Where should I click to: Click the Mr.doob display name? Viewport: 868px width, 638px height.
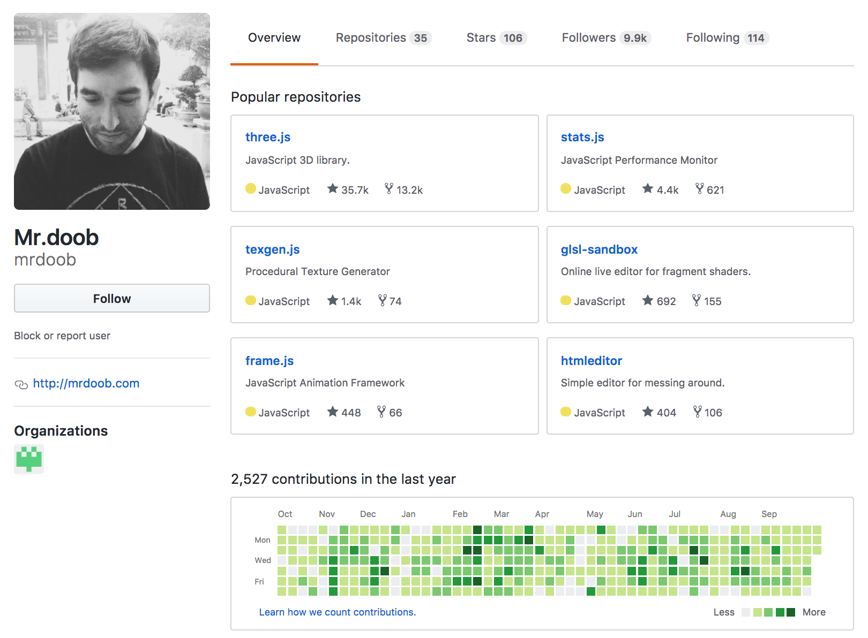[x=56, y=238]
